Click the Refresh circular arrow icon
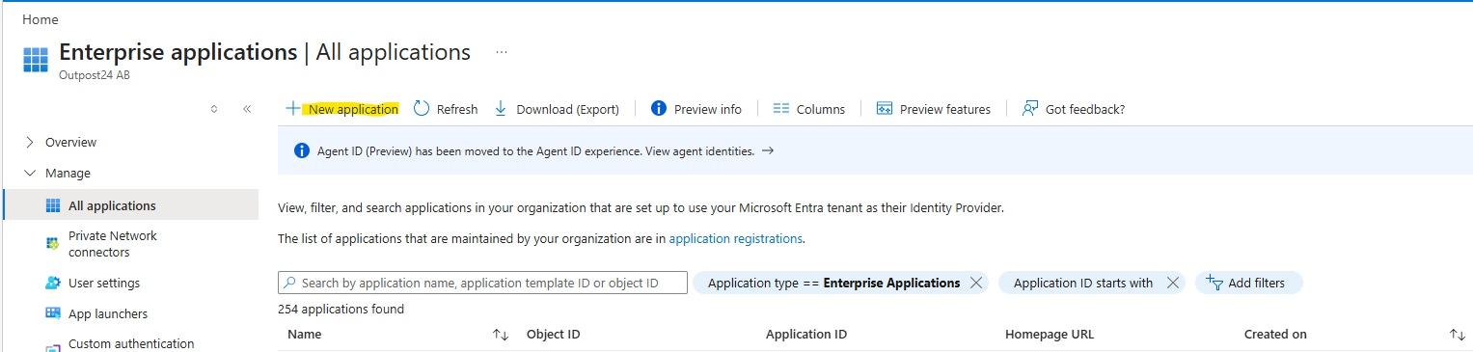1473x352 pixels. tap(422, 109)
